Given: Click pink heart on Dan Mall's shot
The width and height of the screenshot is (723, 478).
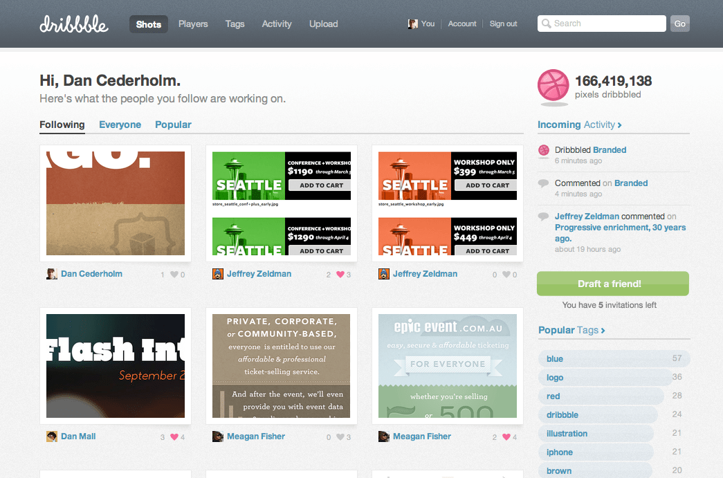Looking at the screenshot, I should (x=174, y=437).
